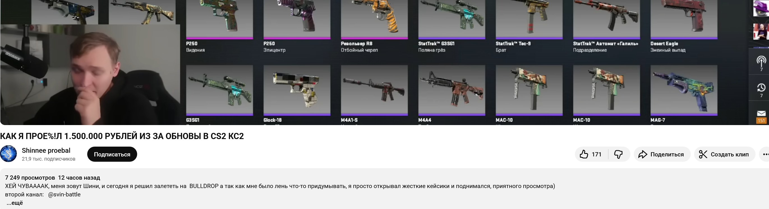This screenshot has width=769, height=209.
Task: Expand the description with ...ещё
Action: coord(15,203)
